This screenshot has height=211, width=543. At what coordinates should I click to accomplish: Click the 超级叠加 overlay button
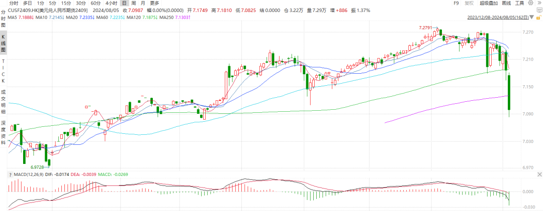(x=488, y=3)
